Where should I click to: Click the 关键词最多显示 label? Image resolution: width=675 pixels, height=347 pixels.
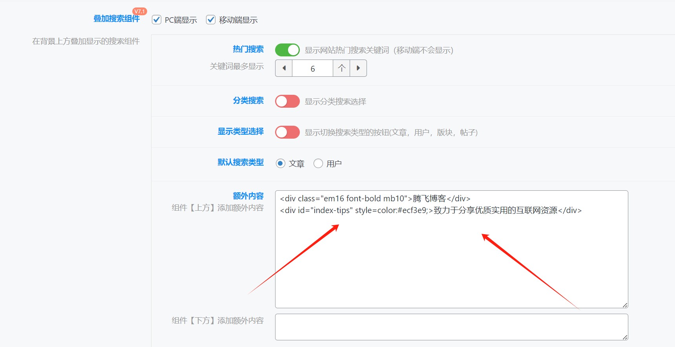coord(237,66)
